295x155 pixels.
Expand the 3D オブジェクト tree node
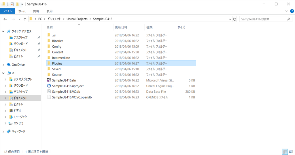coord(5,79)
